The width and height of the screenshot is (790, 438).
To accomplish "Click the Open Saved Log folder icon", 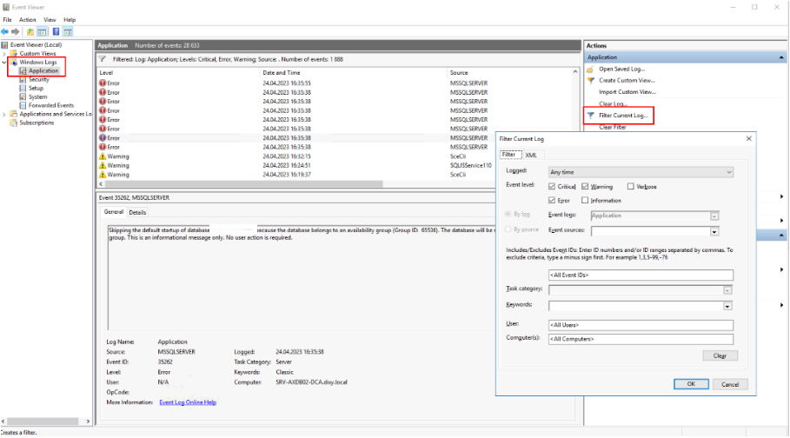I will pos(591,69).
